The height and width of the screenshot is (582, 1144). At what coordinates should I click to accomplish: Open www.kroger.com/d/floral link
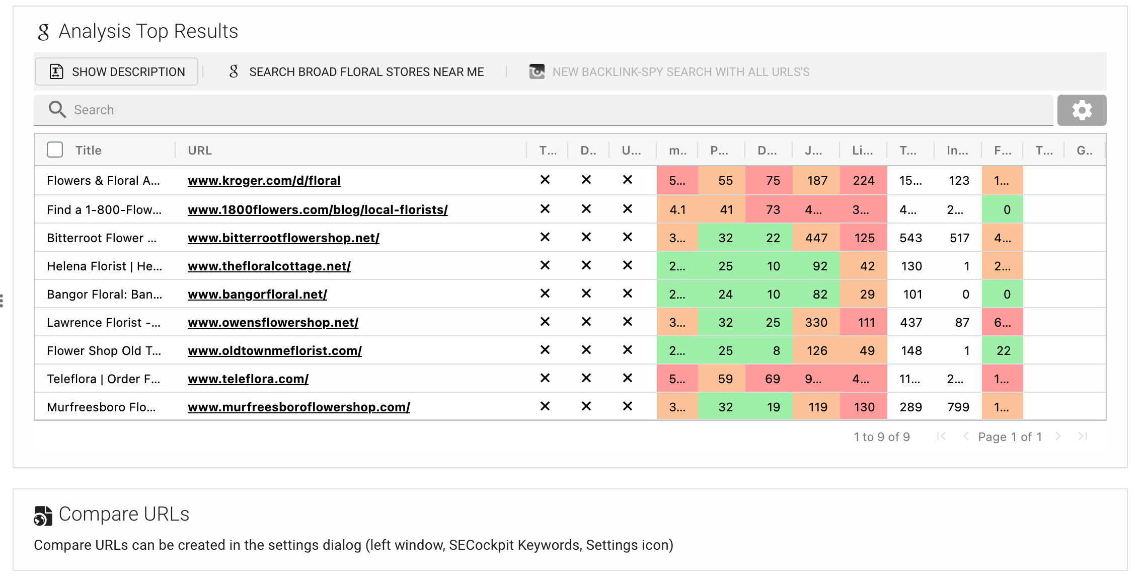point(264,180)
